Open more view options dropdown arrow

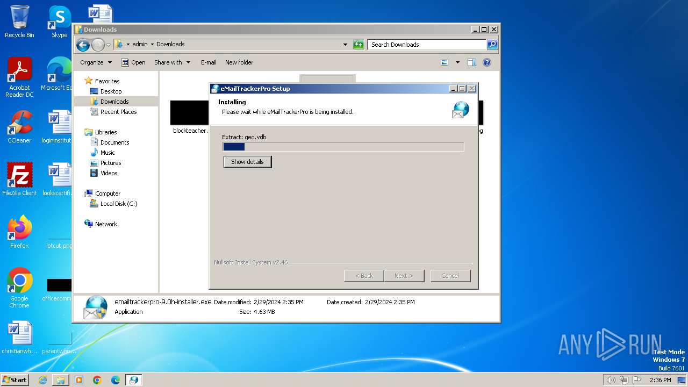pos(457,62)
